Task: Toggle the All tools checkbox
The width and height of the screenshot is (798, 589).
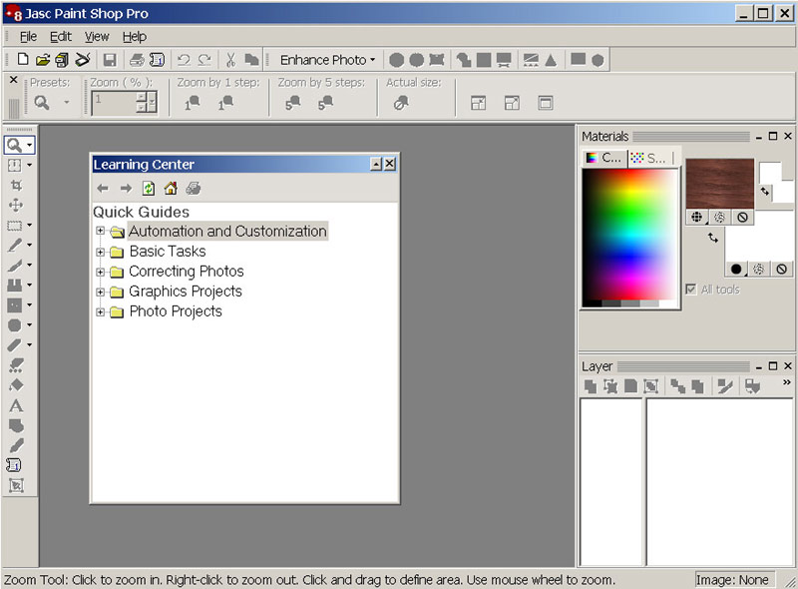Action: [x=691, y=289]
